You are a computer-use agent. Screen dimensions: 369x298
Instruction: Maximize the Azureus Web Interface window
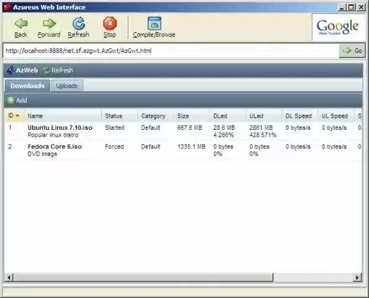tap(351, 7)
